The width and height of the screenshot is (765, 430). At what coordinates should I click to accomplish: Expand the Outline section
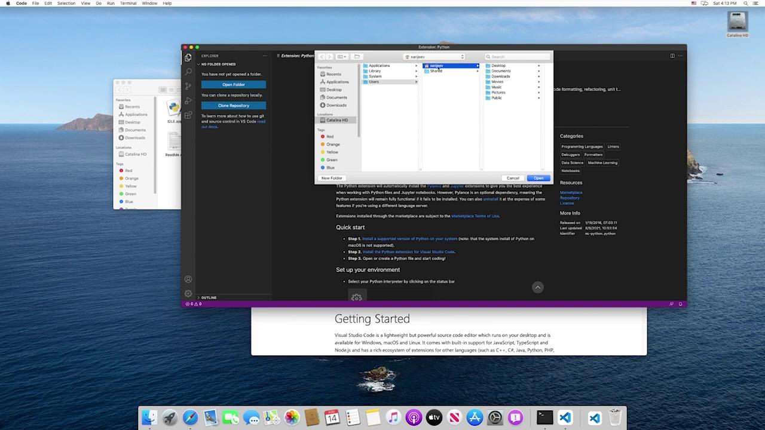pos(209,297)
